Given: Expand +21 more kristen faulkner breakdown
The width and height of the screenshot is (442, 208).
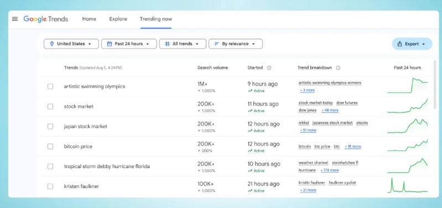Looking at the screenshot, I should pos(308,190).
